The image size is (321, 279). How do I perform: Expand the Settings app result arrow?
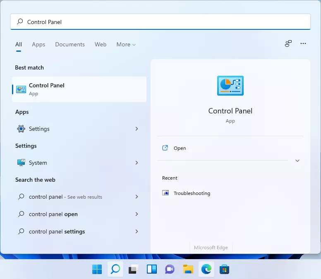coord(137,129)
